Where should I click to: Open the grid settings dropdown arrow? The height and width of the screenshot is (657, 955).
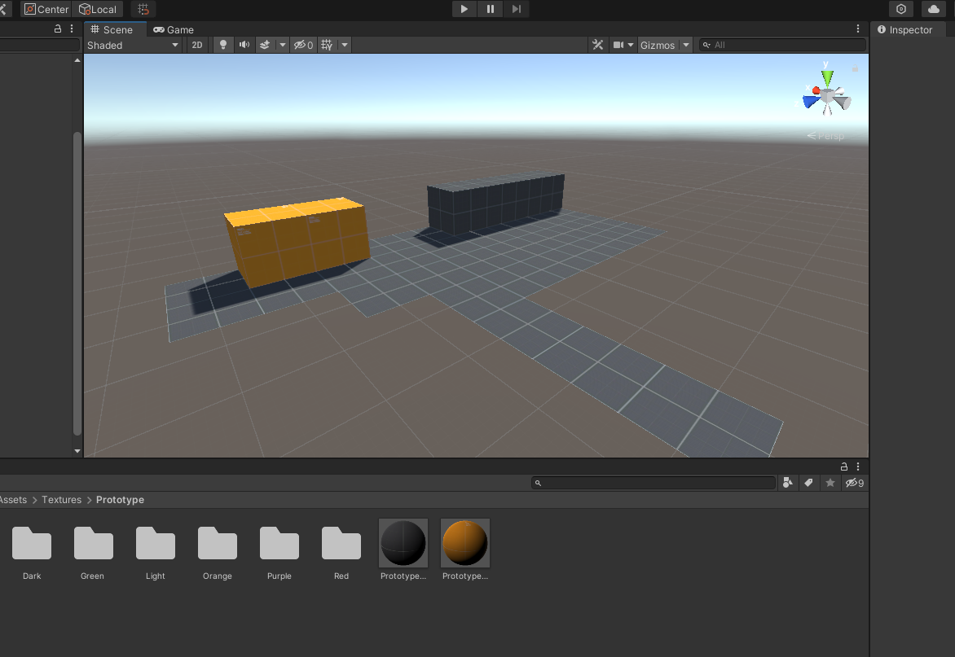(345, 45)
